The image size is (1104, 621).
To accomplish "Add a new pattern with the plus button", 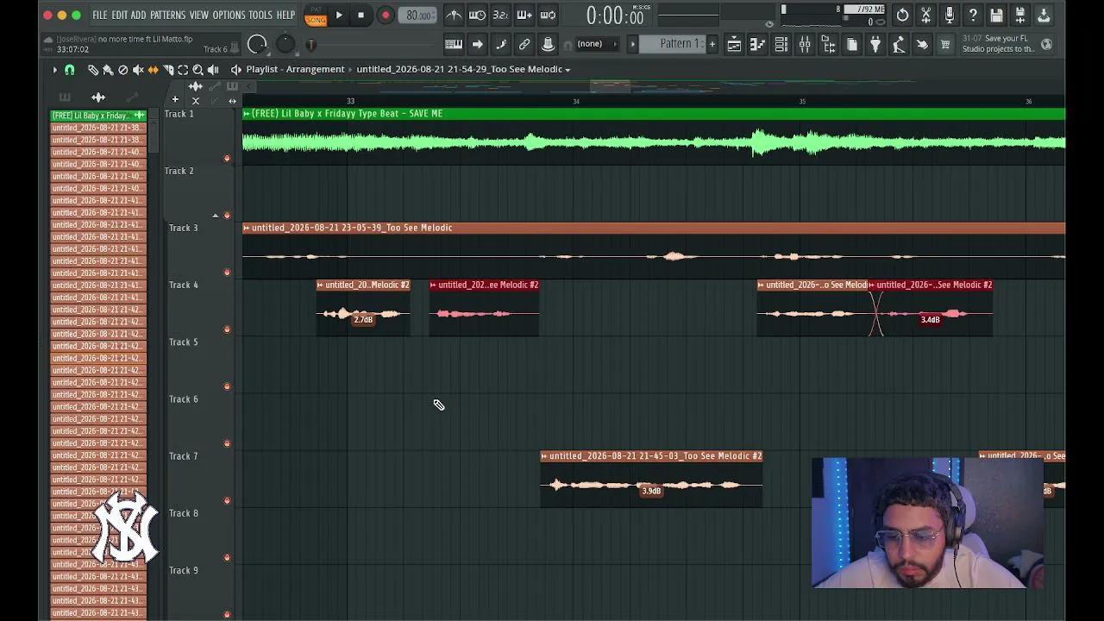I will pos(712,44).
